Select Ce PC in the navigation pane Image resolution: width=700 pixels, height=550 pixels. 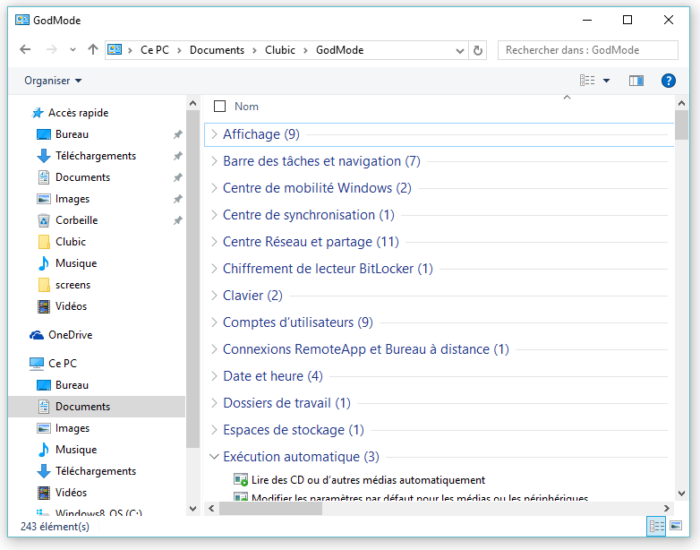point(63,364)
